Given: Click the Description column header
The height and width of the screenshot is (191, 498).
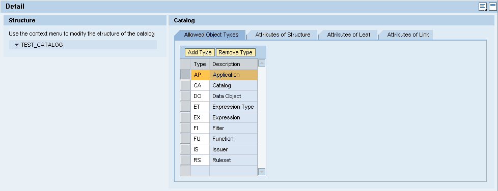Looking at the screenshot, I should 233,64.
